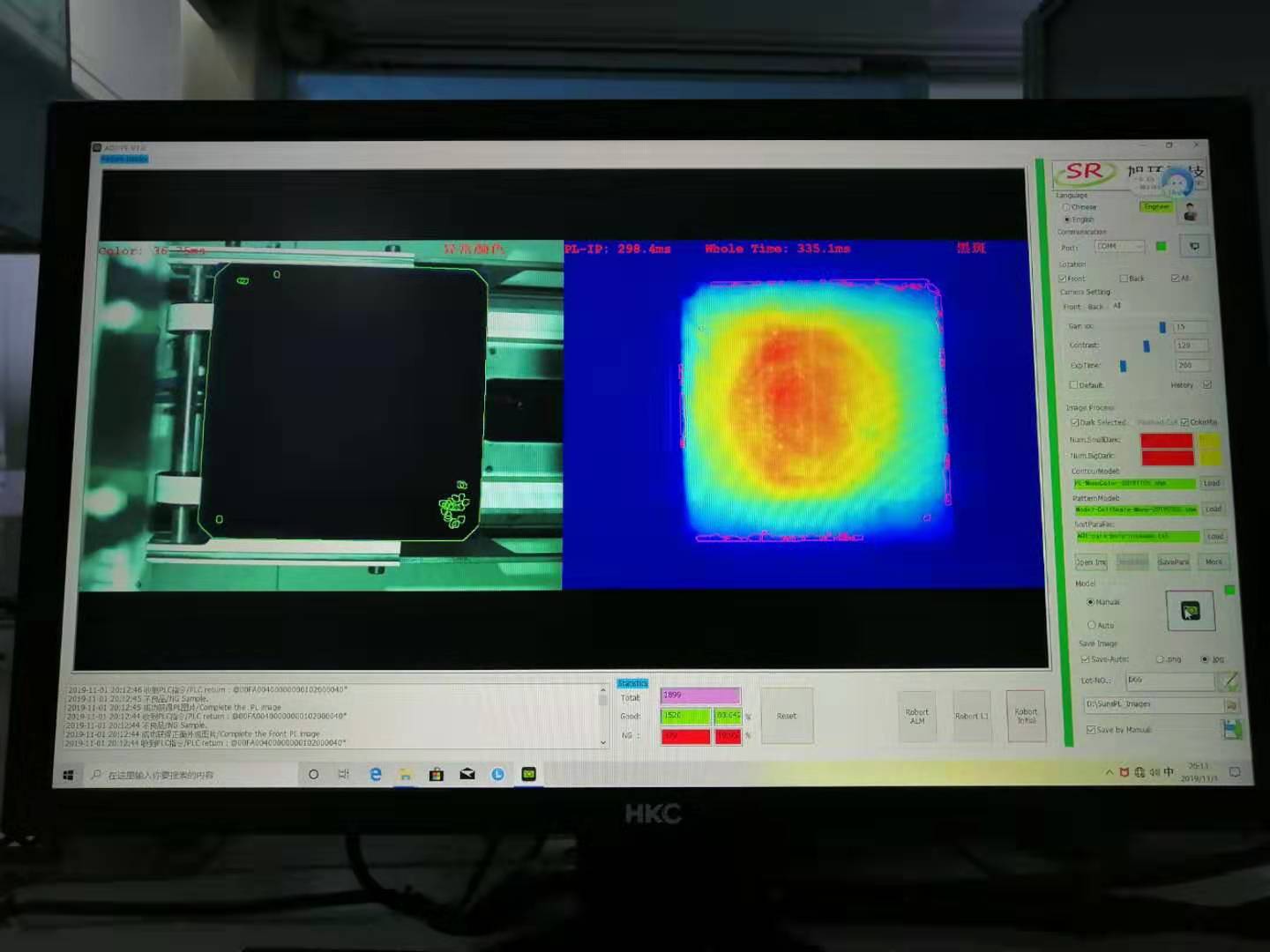Adjust the Contrast slider handle
This screenshot has width=1270, height=952.
point(1147,346)
